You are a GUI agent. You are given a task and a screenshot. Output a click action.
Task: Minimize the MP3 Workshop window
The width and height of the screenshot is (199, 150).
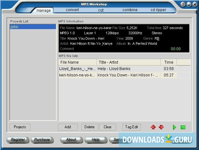pos(189,4)
